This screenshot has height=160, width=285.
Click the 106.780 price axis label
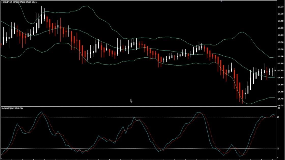pyautogui.click(x=280, y=99)
